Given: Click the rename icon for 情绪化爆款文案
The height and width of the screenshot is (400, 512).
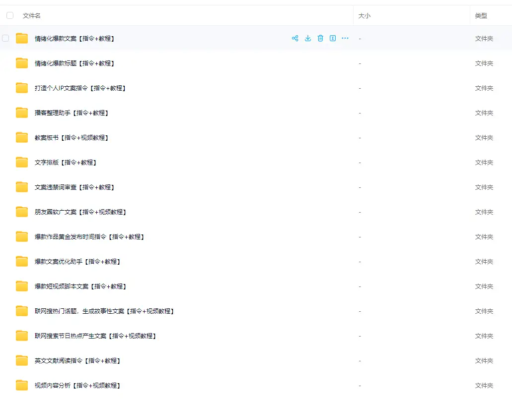Looking at the screenshot, I should coord(333,38).
